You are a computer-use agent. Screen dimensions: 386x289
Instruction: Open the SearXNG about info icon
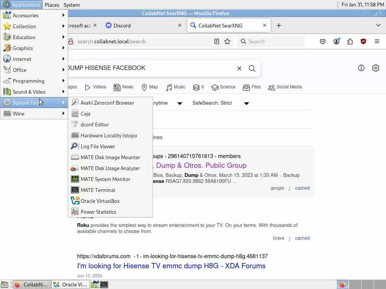(x=361, y=68)
